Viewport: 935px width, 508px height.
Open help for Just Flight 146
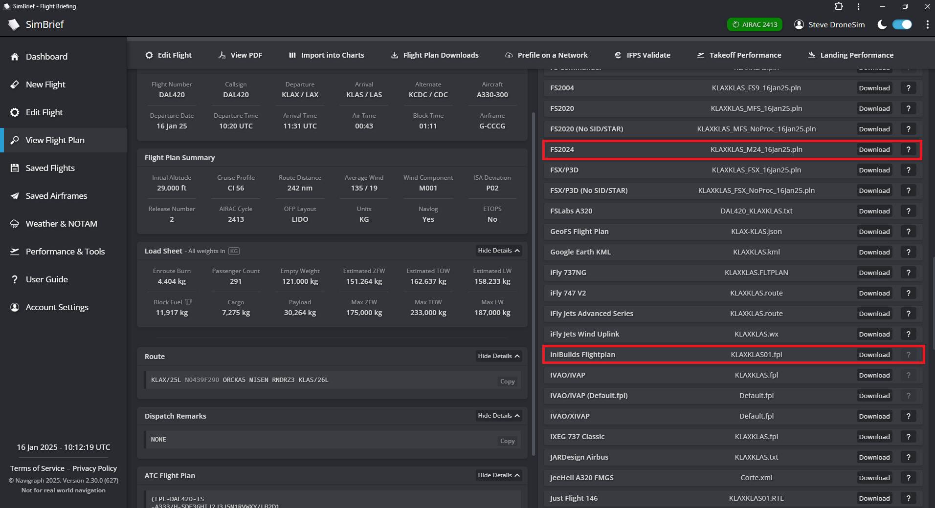(x=908, y=498)
